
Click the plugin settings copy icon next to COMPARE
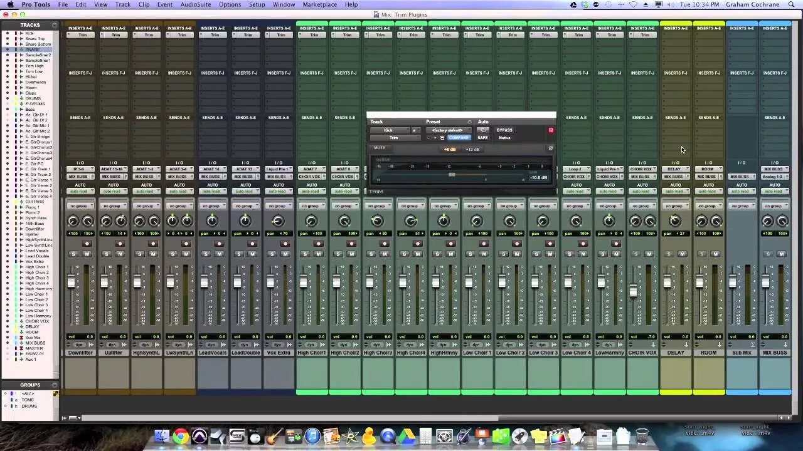(x=442, y=138)
